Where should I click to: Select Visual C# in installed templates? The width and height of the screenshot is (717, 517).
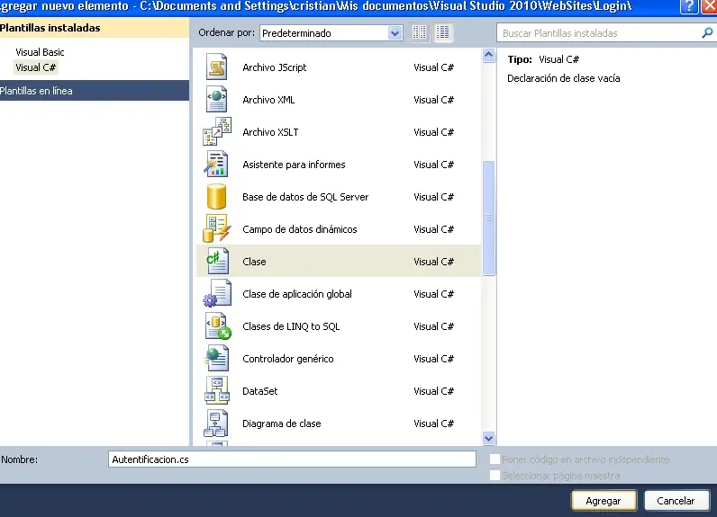click(36, 67)
